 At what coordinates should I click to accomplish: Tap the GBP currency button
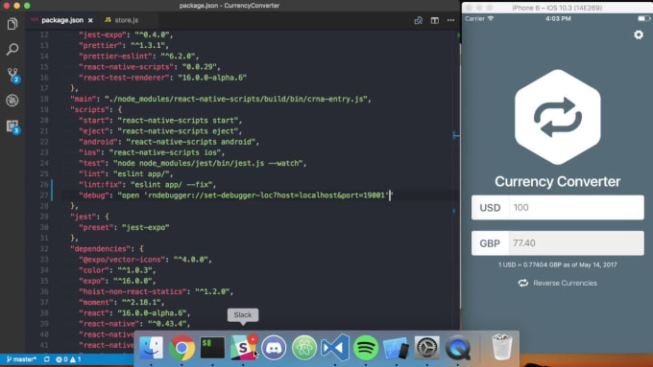click(x=490, y=243)
